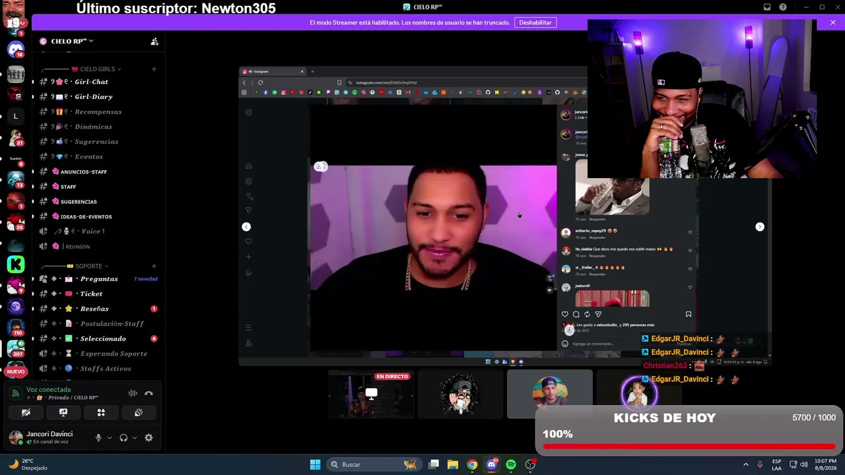
Task: Save the Instagram reel with bookmark icon
Action: tap(689, 315)
